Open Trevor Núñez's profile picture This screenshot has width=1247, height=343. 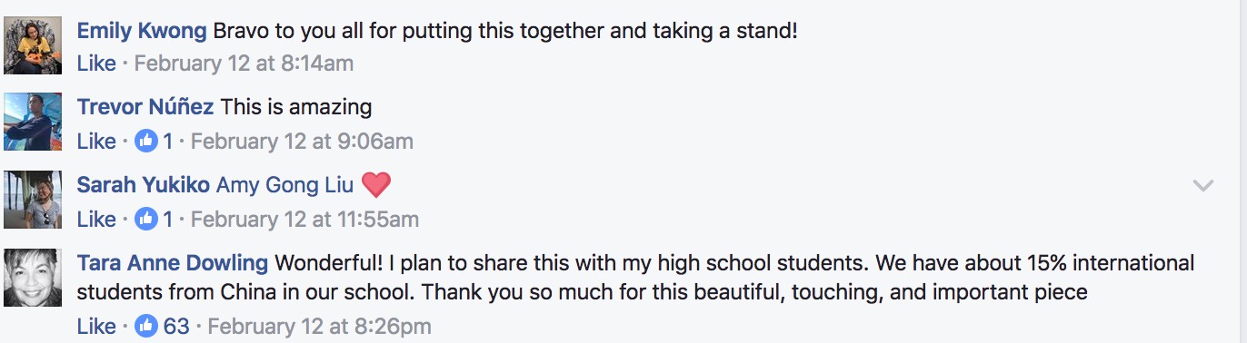(x=33, y=122)
